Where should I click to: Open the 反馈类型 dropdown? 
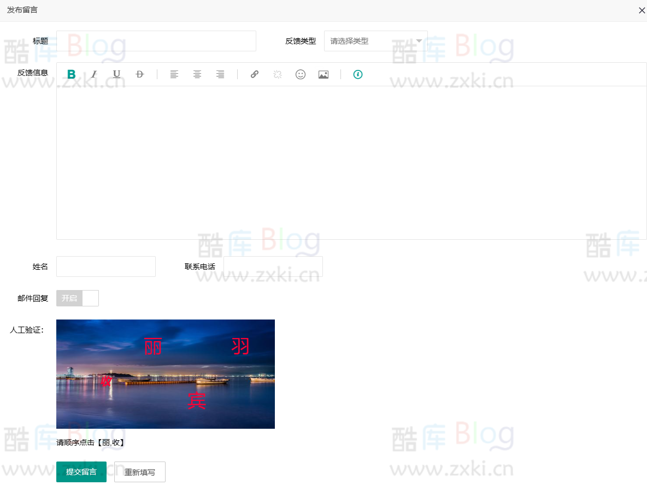click(375, 41)
